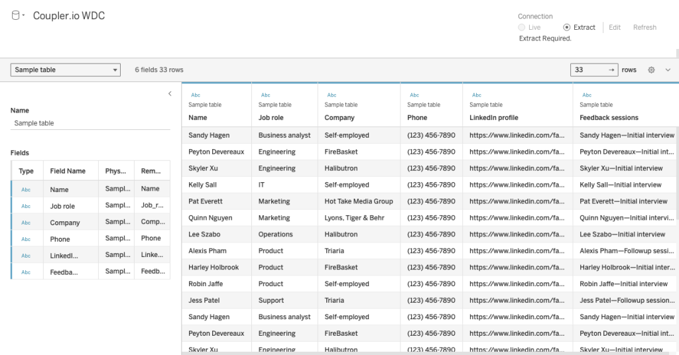
Task: Click the Abc type icon in the LinkedI... field row
Action: click(26, 256)
